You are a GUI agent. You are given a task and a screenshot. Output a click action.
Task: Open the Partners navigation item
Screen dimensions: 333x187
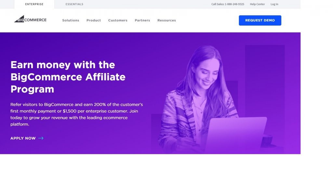tap(142, 20)
